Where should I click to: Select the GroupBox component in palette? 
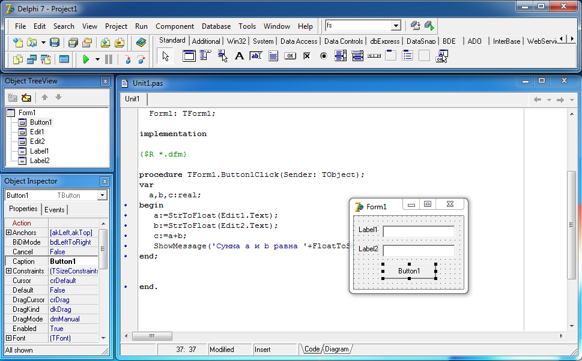391,56
